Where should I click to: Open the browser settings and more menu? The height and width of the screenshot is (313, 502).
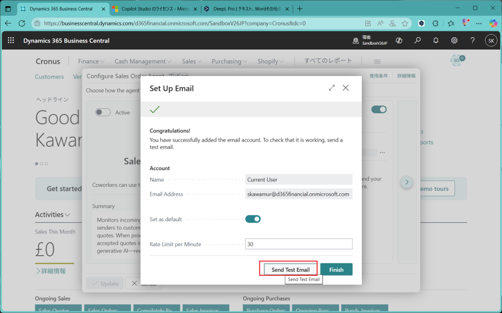pyautogui.click(x=478, y=24)
